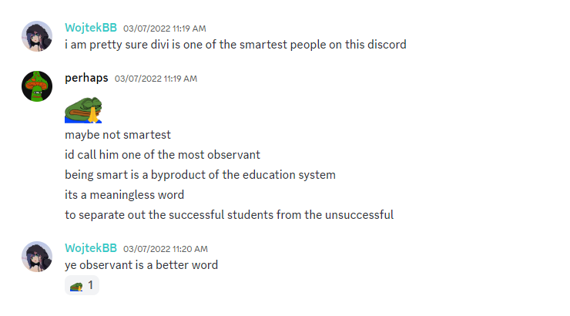Toggle the reaction pill under the observant message
Viewport: 570px width, 316px height.
pos(82,286)
